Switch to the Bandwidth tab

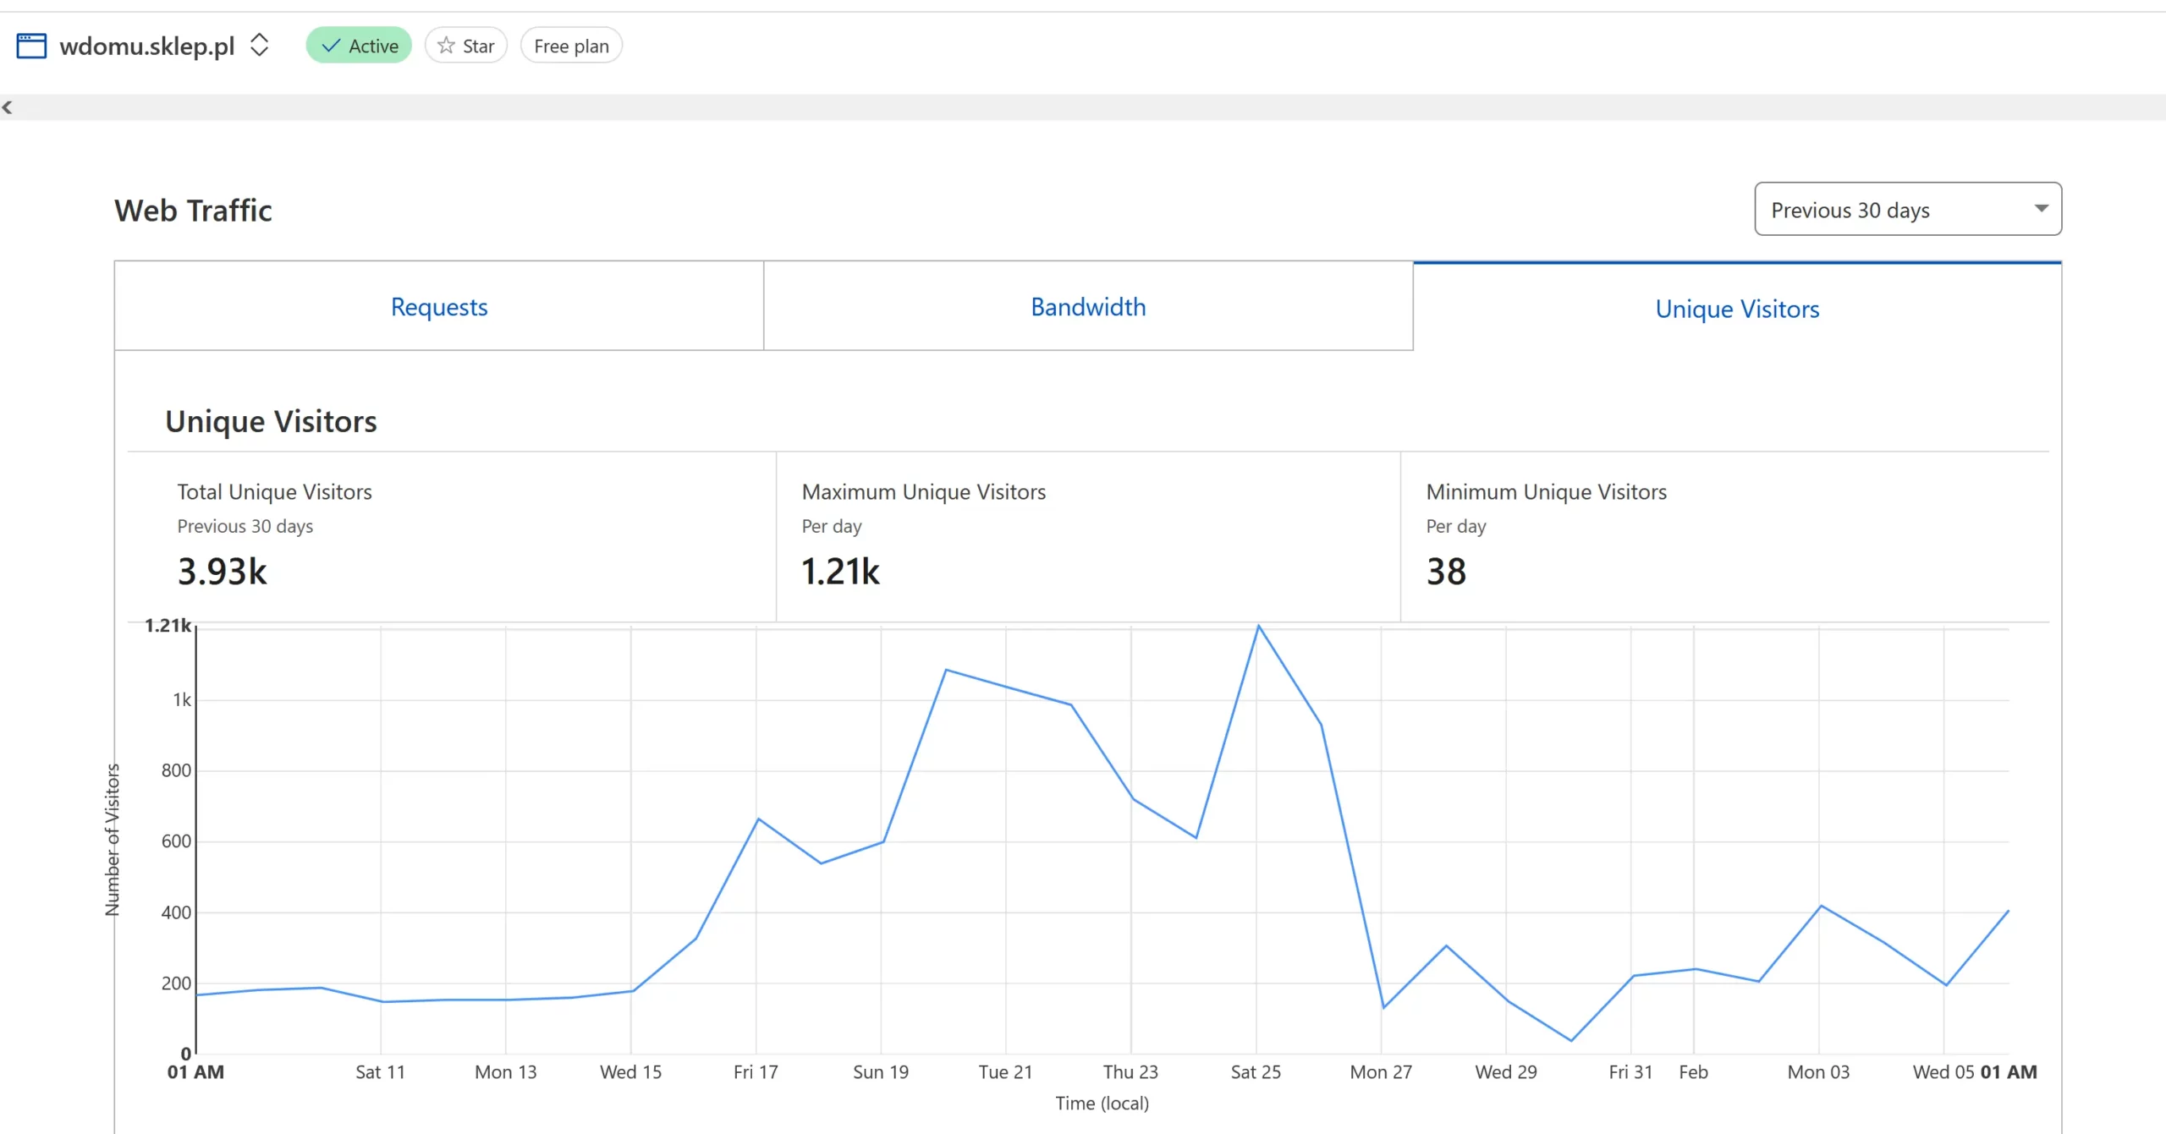click(1088, 307)
